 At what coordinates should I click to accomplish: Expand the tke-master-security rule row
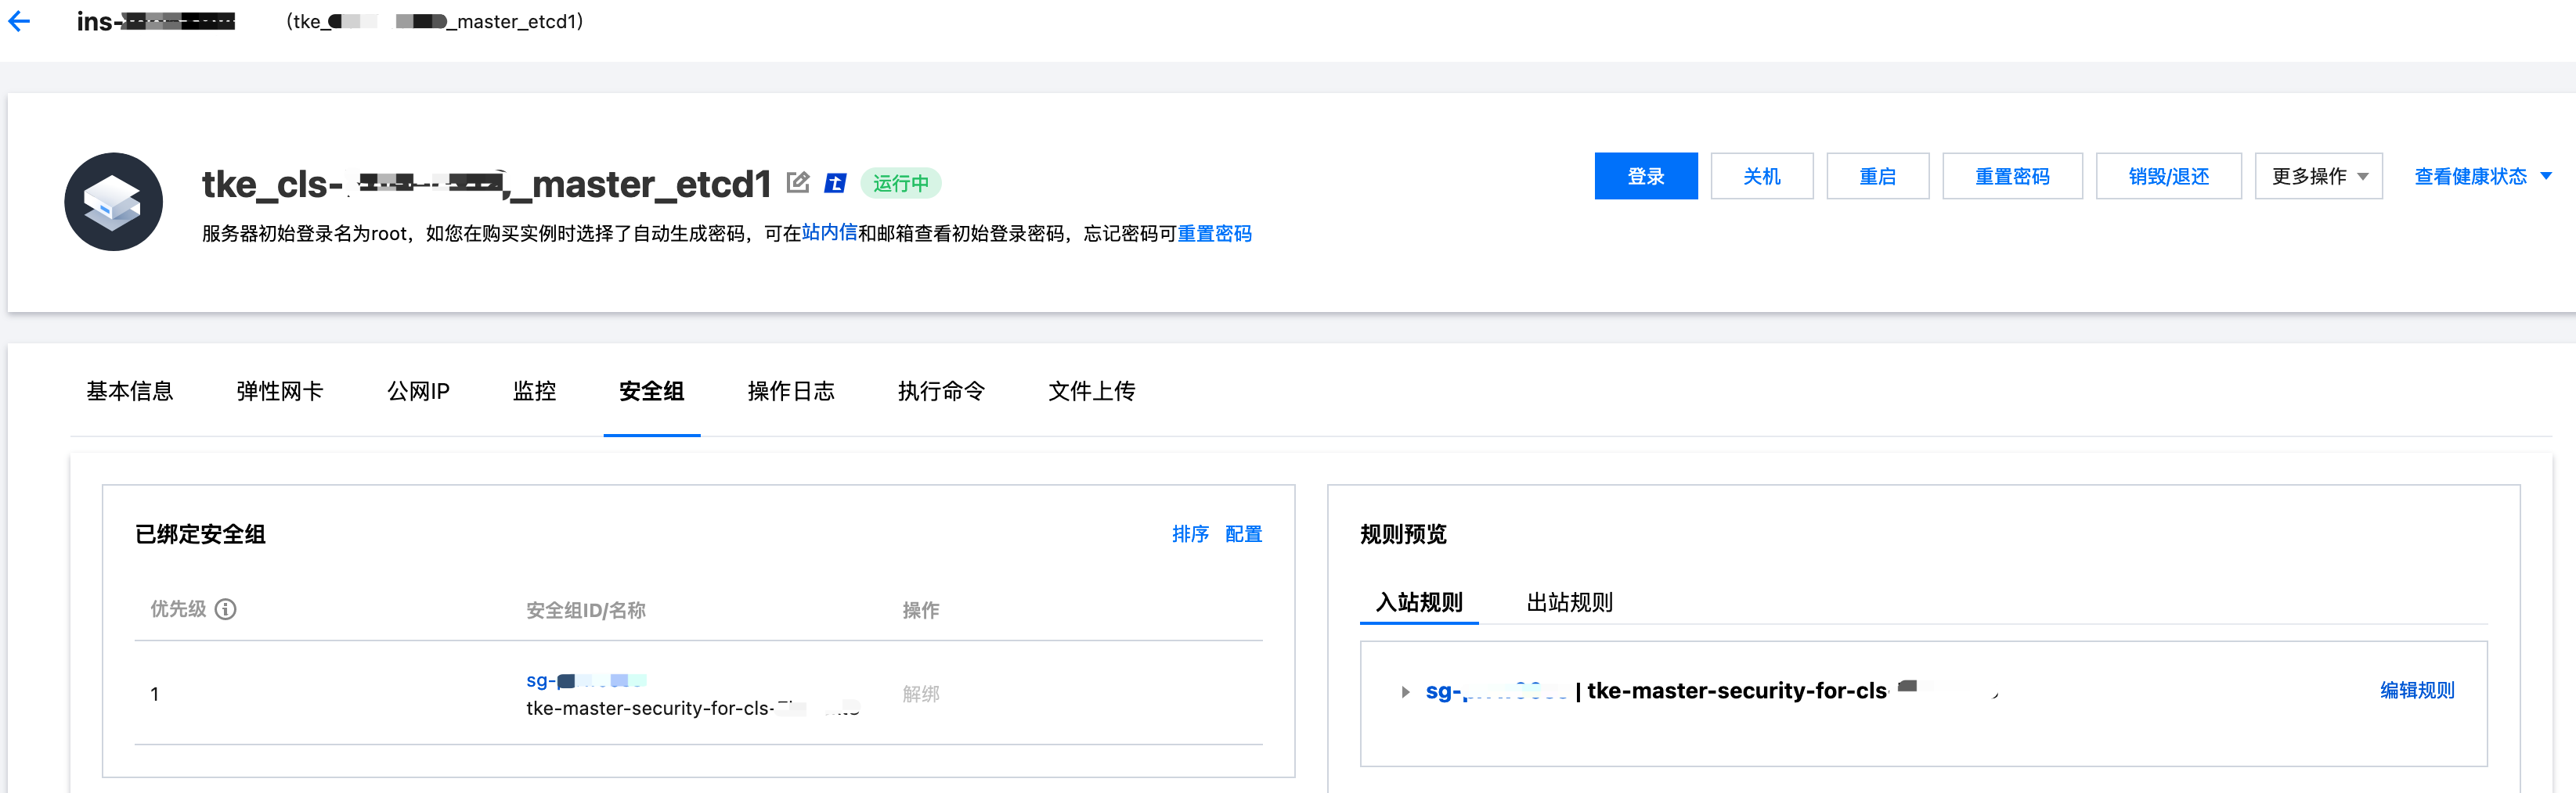1405,691
